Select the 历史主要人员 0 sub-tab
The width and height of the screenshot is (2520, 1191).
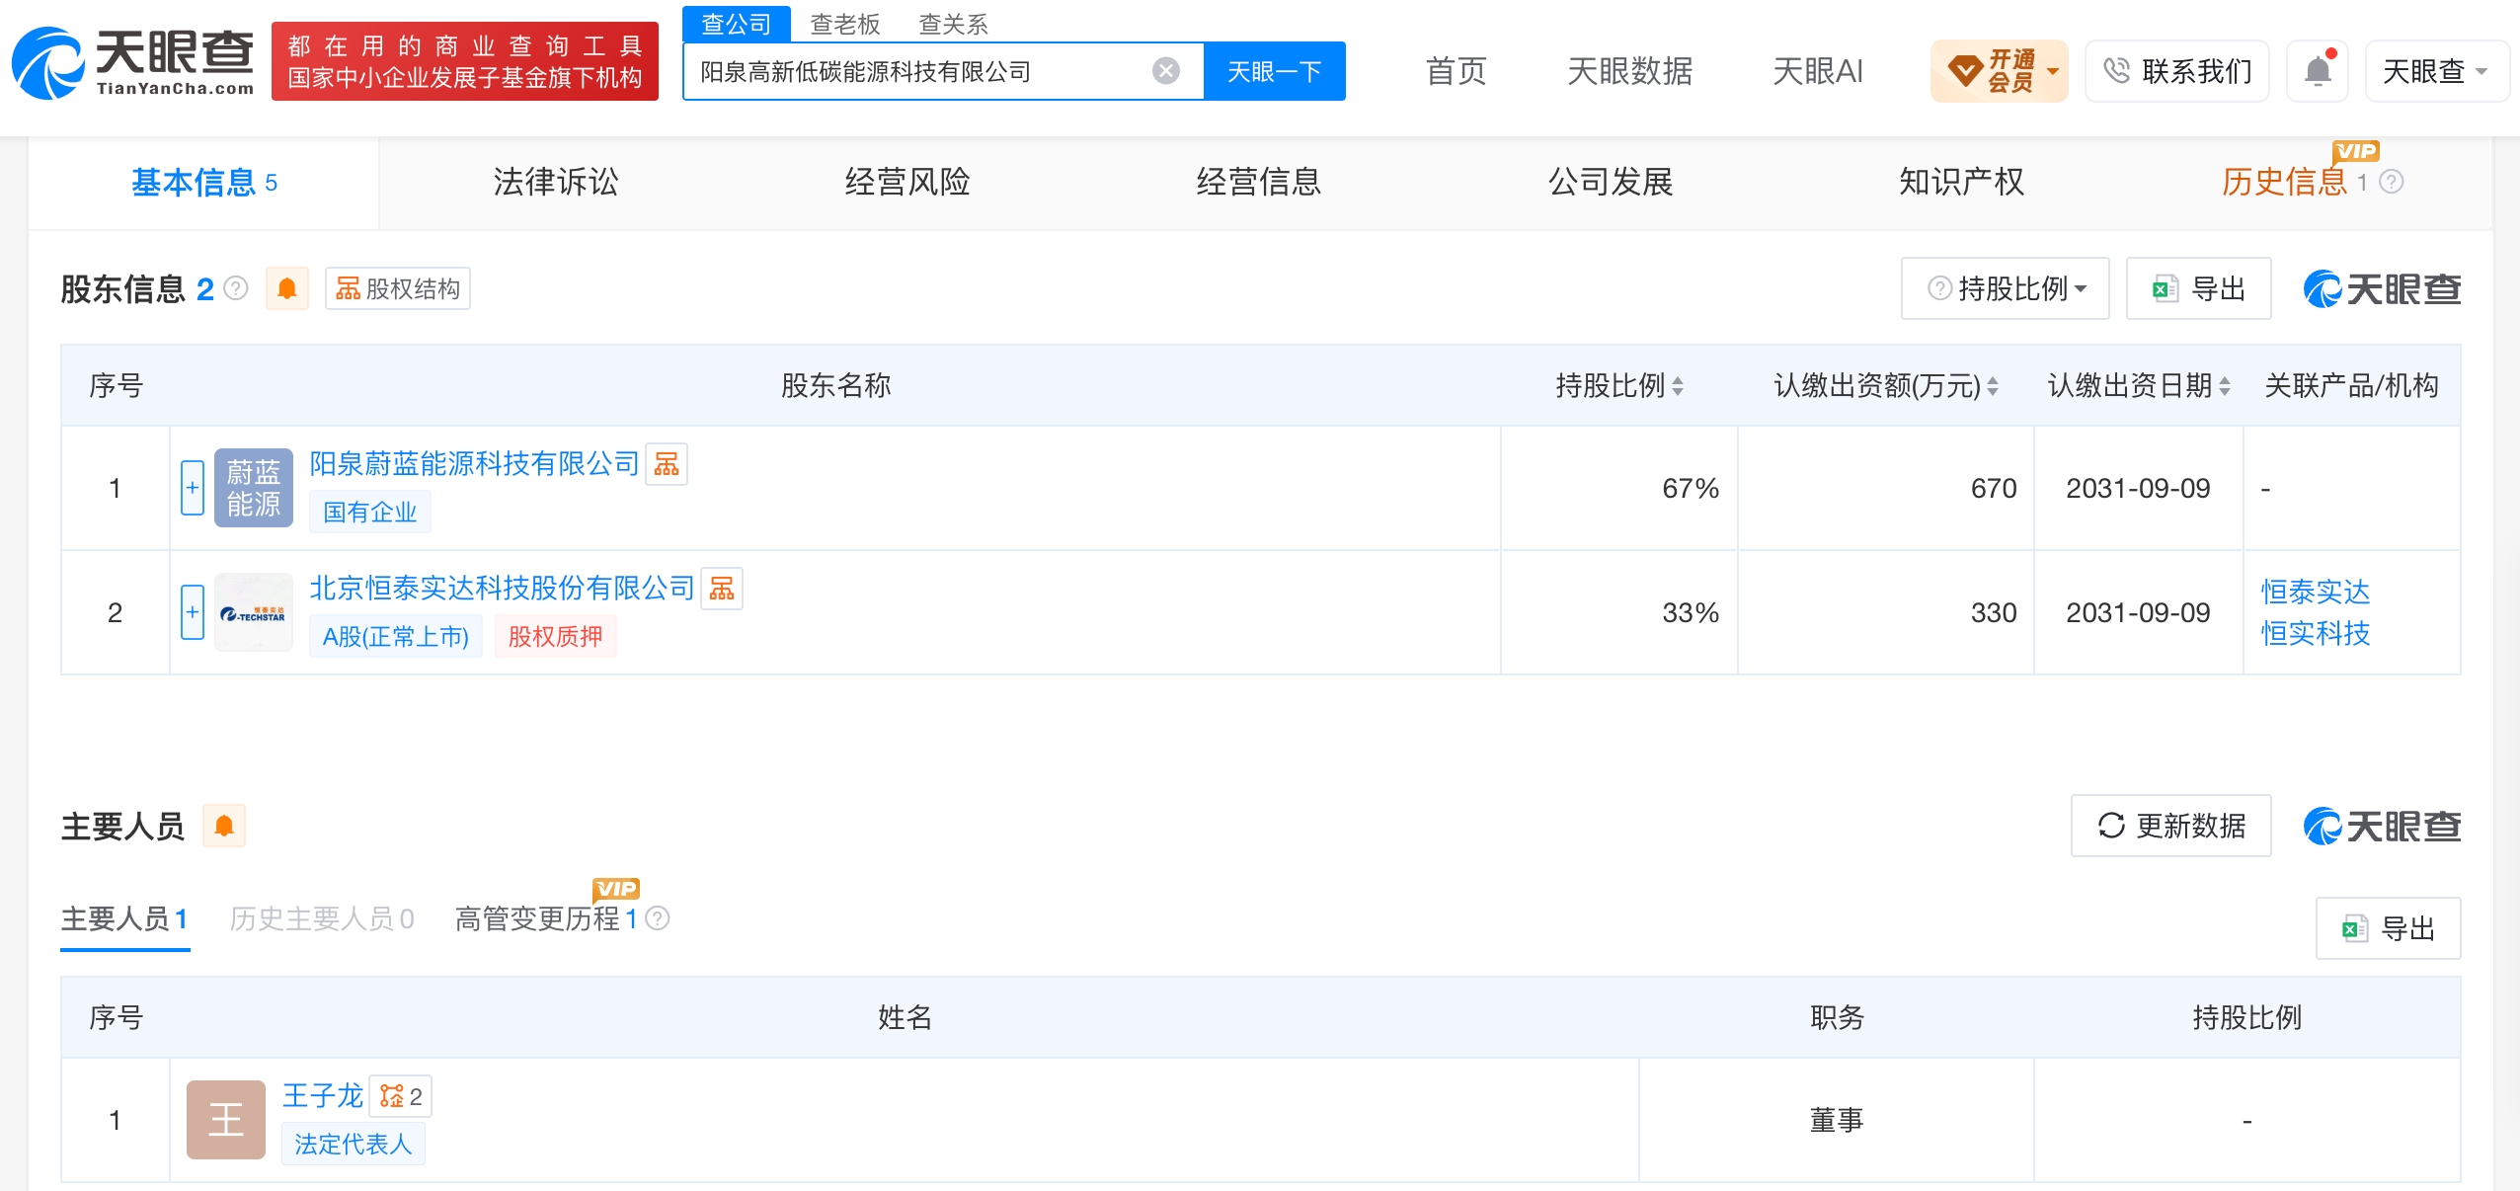tap(322, 919)
